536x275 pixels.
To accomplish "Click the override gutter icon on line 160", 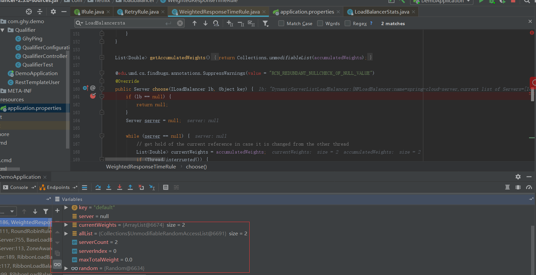I will click(x=86, y=88).
